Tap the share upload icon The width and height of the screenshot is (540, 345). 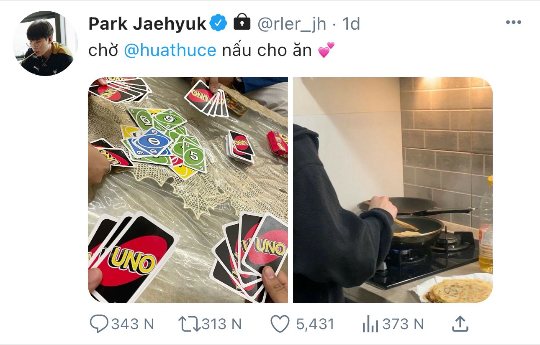pos(460,324)
